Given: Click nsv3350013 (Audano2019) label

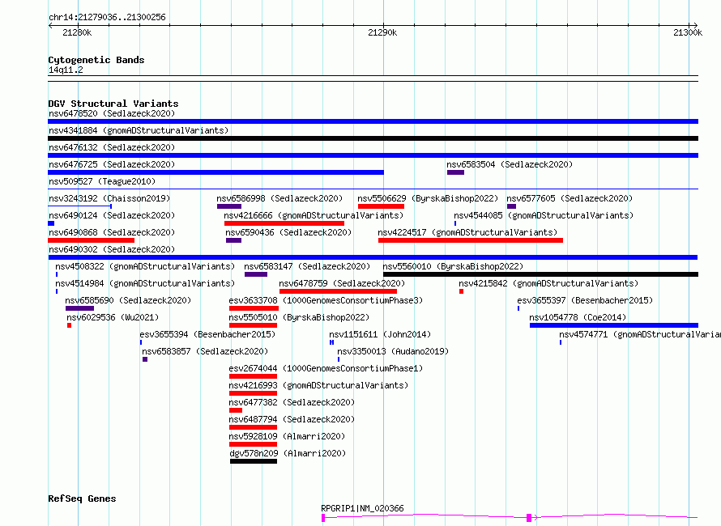Looking at the screenshot, I should click(393, 351).
